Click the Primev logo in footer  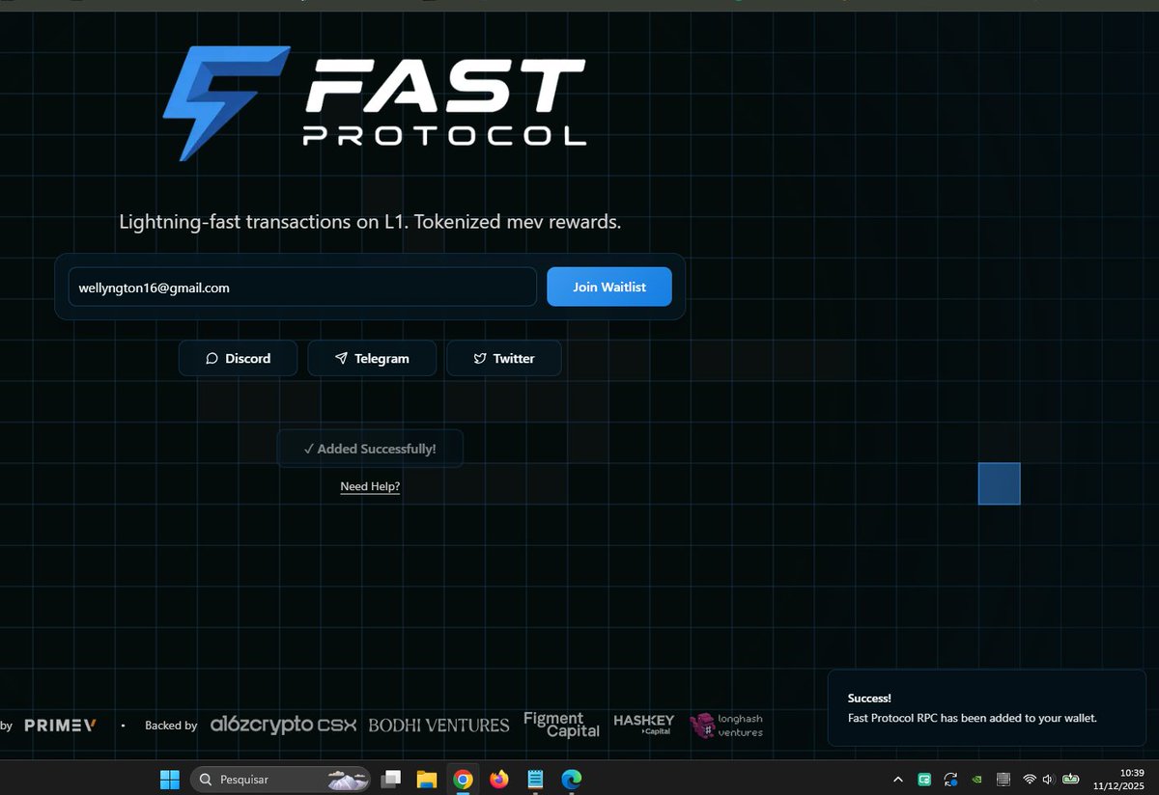pos(60,725)
